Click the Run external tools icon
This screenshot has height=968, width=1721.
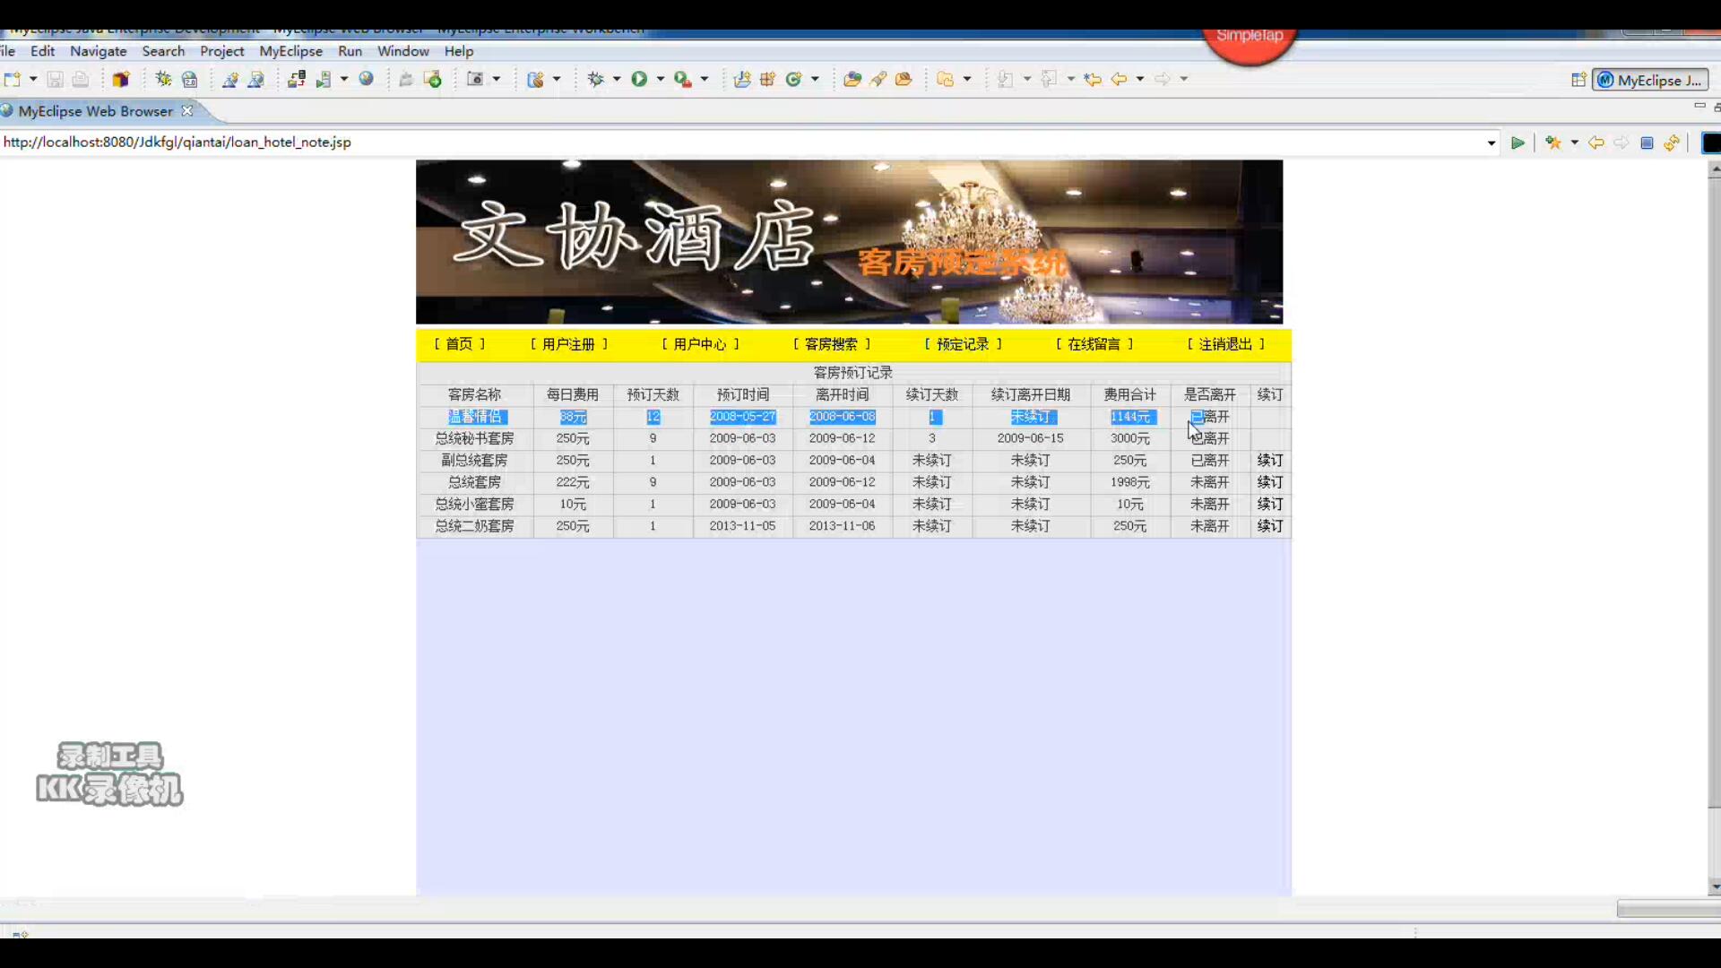click(x=683, y=79)
